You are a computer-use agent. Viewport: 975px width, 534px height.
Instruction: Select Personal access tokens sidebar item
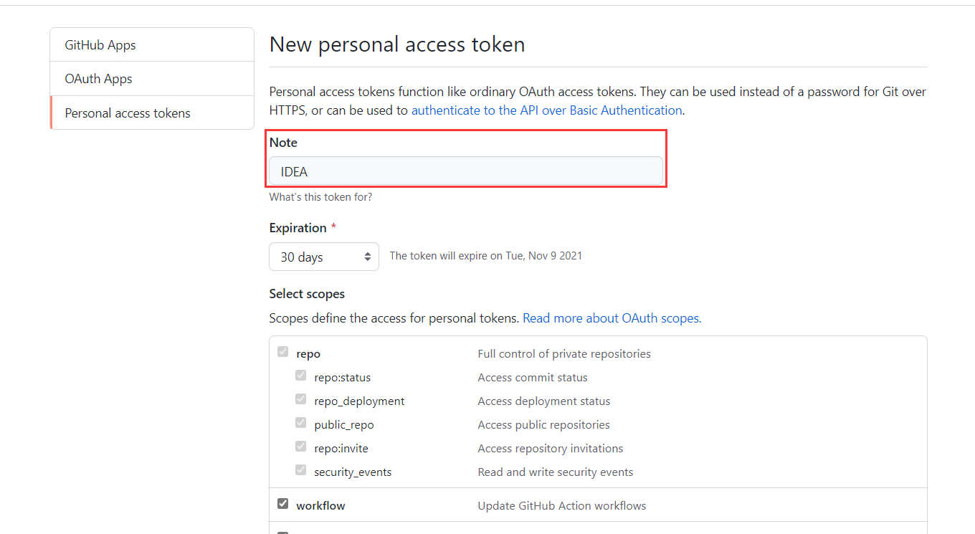(x=128, y=113)
